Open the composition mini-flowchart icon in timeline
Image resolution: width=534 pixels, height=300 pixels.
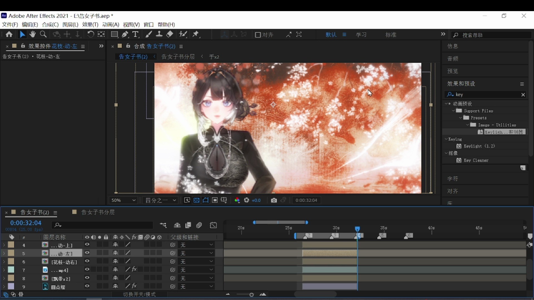pyautogui.click(x=163, y=225)
